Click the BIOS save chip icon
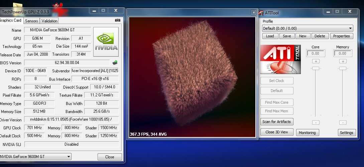Viewport: 364px width, 167px height. click(x=115, y=63)
